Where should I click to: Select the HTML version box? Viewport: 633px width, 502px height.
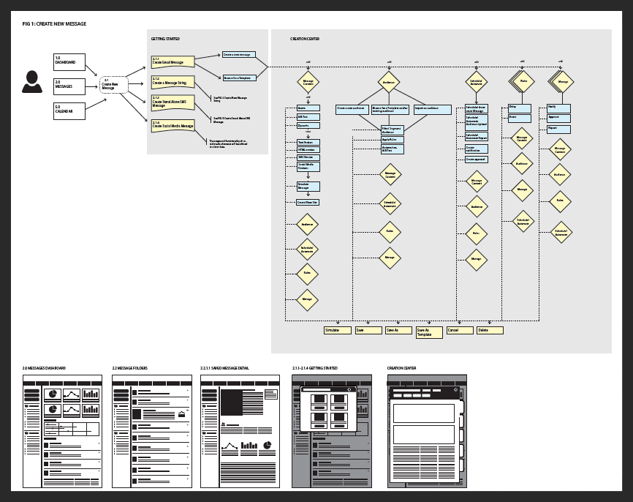[x=308, y=150]
